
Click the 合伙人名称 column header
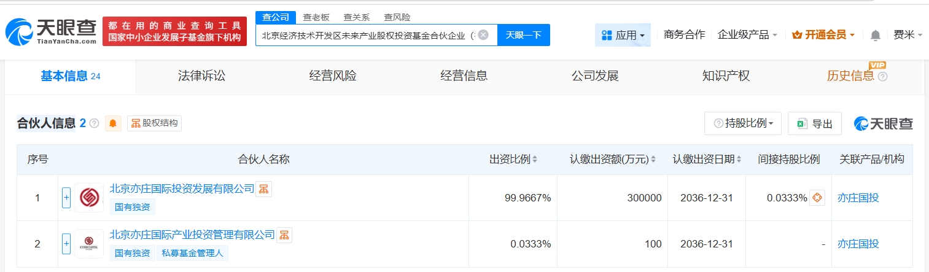(x=263, y=160)
